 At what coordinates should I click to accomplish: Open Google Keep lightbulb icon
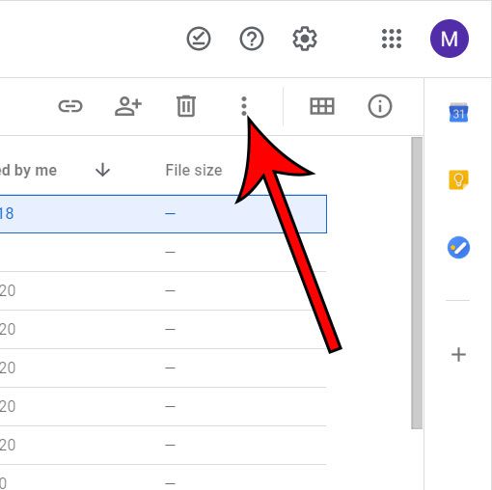tap(458, 179)
